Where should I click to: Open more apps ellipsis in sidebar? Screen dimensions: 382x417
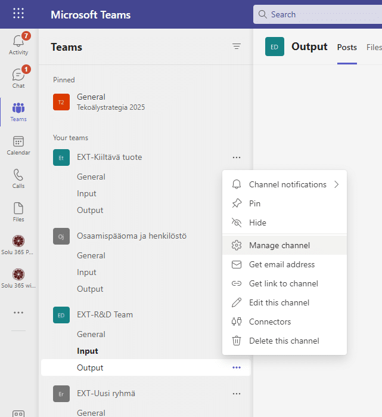click(18, 313)
